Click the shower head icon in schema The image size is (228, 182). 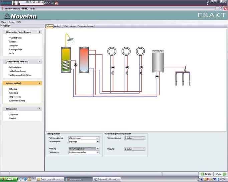click(70, 39)
